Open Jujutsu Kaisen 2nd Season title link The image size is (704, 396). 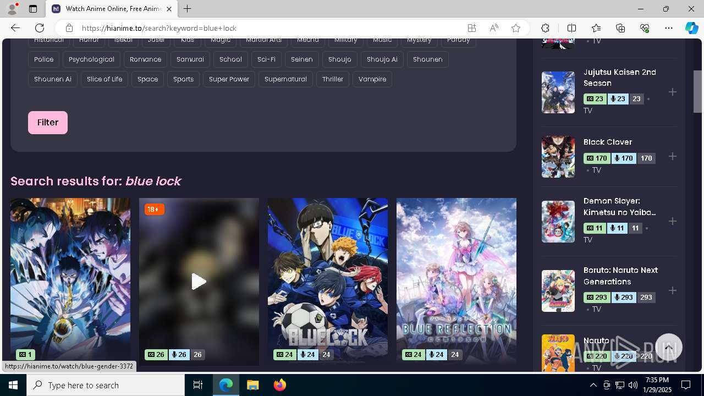coord(620,78)
